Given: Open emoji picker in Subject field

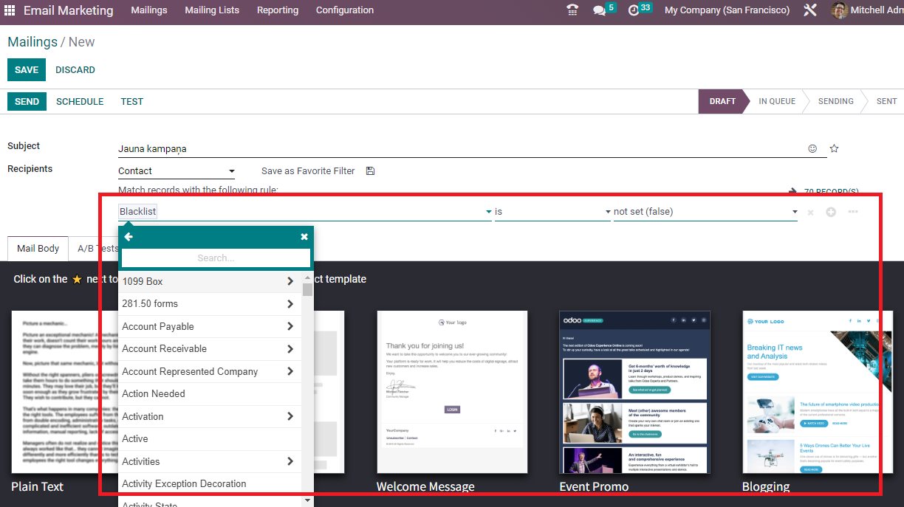Looking at the screenshot, I should 812,148.
